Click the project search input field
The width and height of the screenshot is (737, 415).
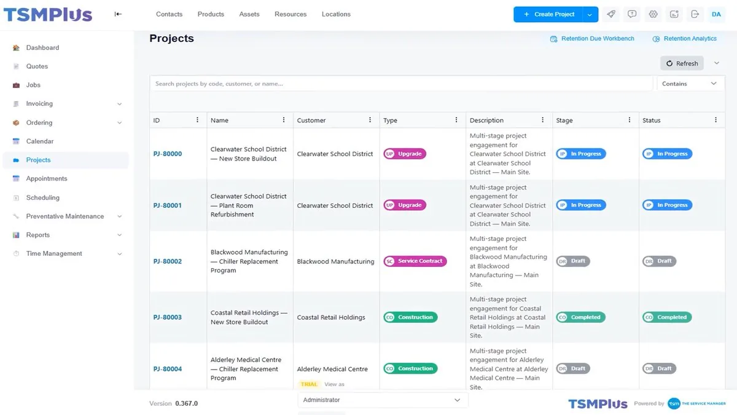tap(401, 84)
